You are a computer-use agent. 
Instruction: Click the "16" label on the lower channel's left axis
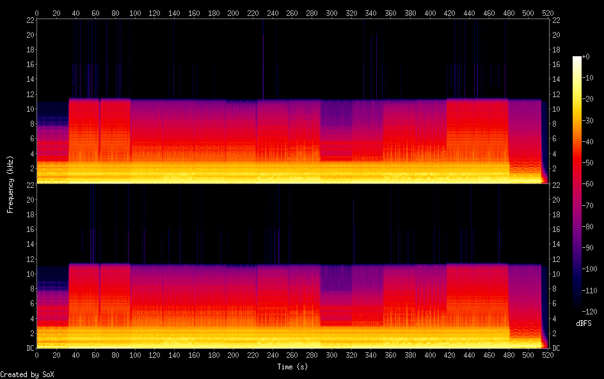(29, 229)
